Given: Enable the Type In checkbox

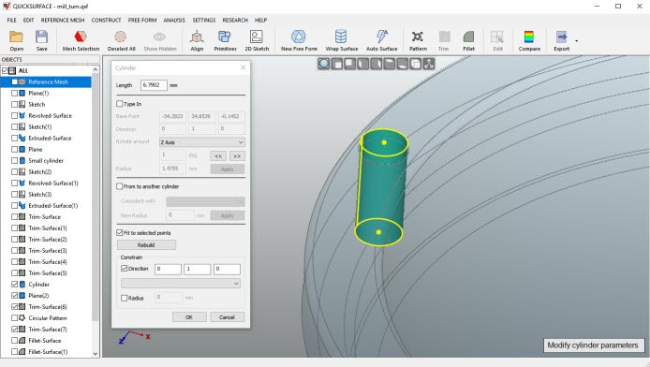Looking at the screenshot, I should [120, 104].
